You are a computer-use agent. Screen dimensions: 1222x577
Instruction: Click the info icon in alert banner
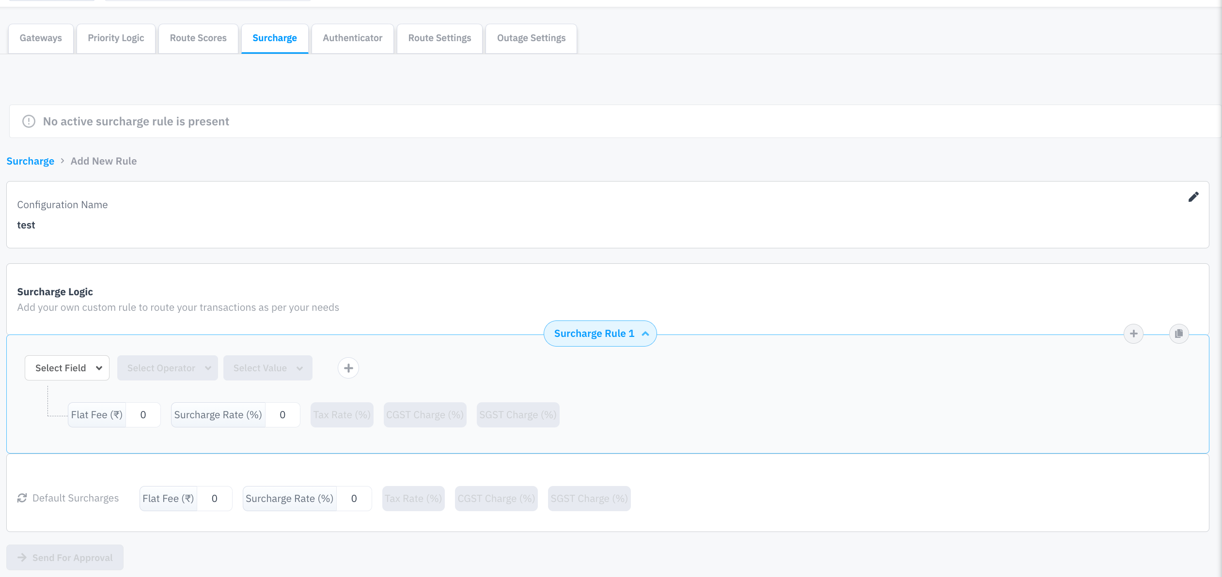point(29,121)
